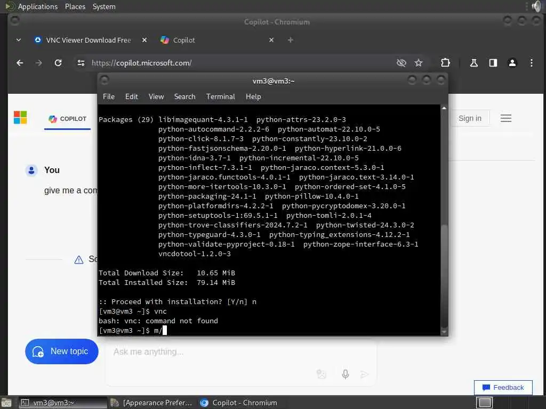This screenshot has width=546, height=409.
Task: Open the Chrome Labs flask icon
Action: click(473, 63)
